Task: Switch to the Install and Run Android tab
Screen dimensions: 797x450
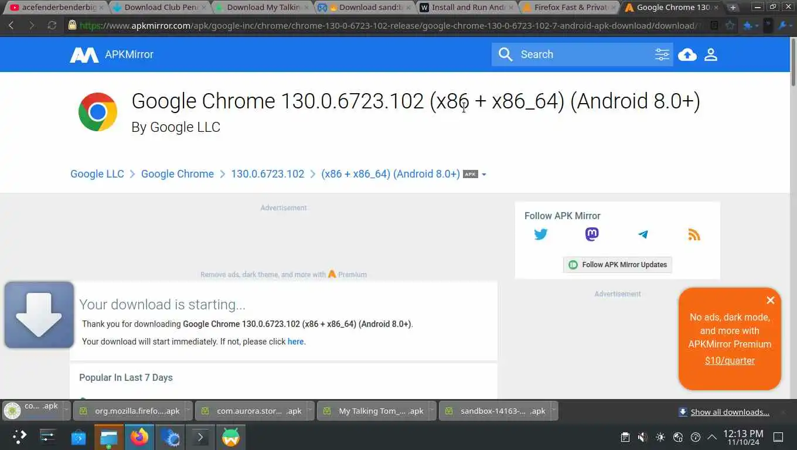Action: click(x=467, y=8)
